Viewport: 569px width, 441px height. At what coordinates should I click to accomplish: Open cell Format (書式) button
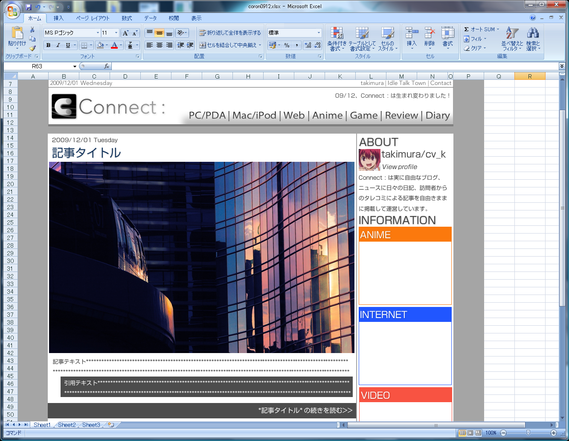(447, 38)
